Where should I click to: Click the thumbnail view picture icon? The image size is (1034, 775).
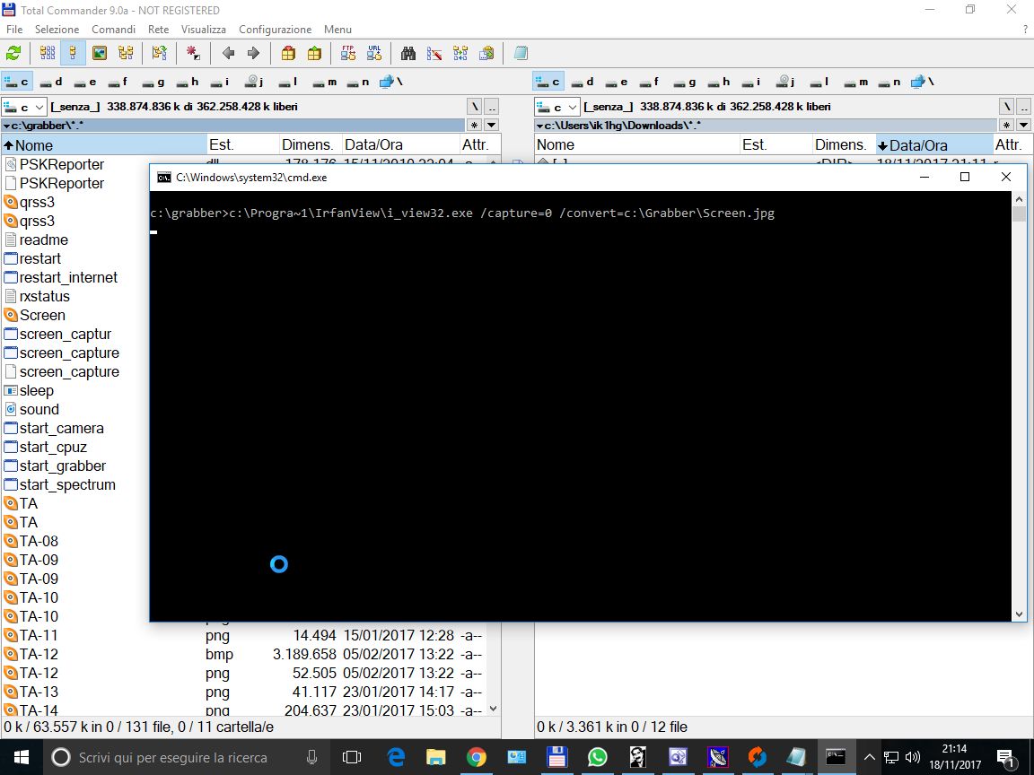[100, 53]
